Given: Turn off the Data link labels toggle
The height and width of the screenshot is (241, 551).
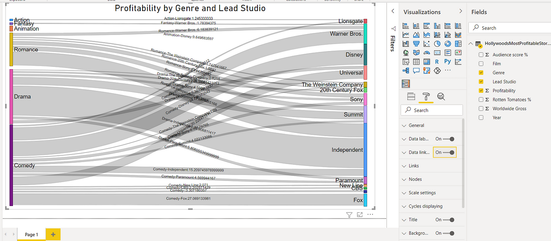Looking at the screenshot, I should pos(449,152).
